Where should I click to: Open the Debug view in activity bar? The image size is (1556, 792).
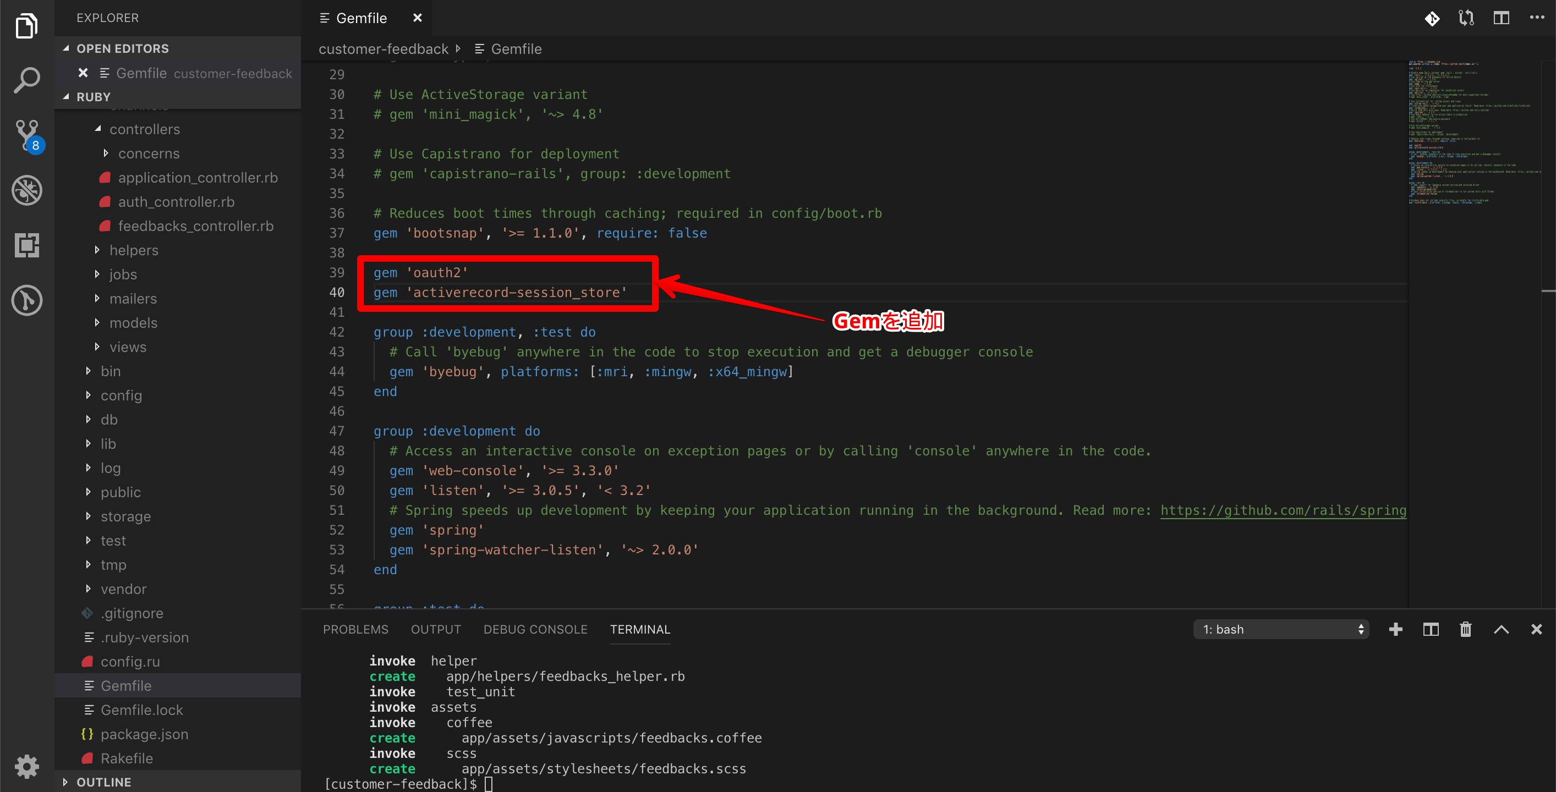(26, 190)
